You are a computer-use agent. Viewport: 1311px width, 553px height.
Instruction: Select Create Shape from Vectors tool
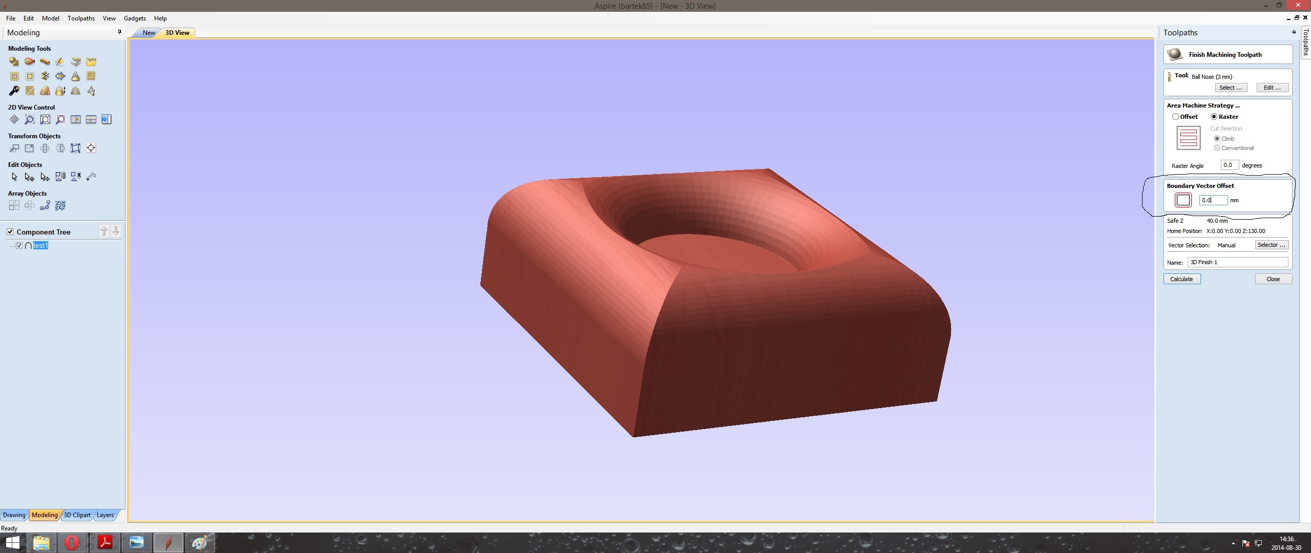click(x=14, y=61)
